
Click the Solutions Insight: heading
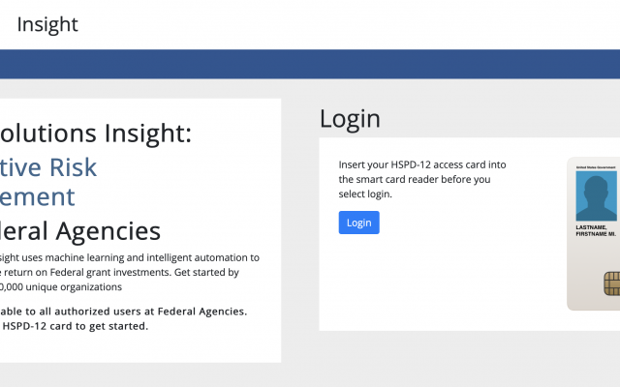(x=96, y=133)
